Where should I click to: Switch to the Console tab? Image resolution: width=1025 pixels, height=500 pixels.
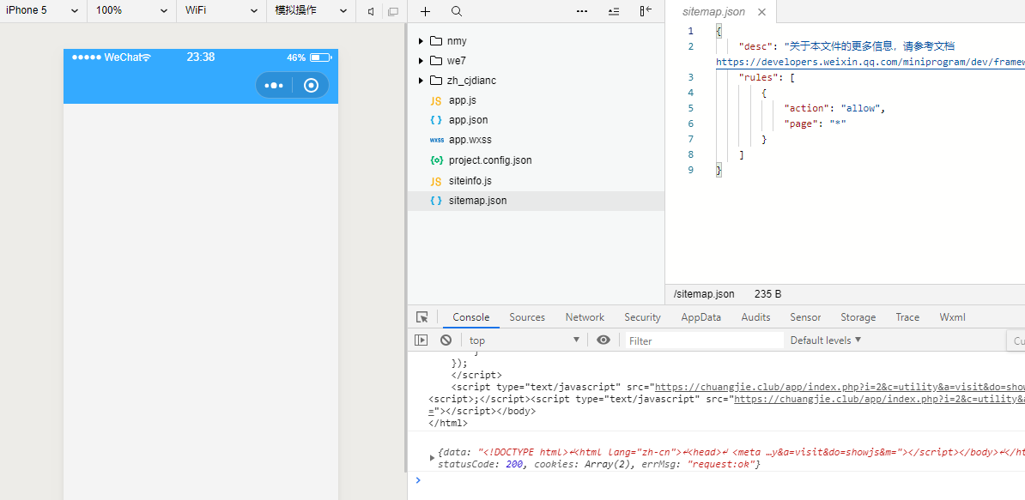point(471,317)
